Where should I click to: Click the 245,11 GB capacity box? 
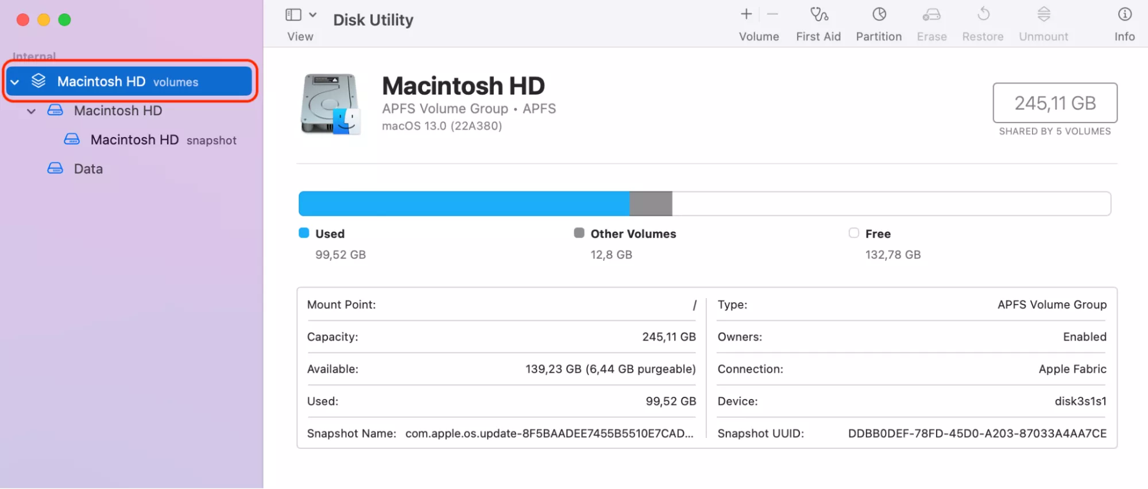[1054, 103]
